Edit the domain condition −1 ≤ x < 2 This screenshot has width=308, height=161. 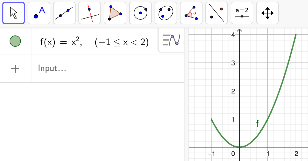pos(122,42)
